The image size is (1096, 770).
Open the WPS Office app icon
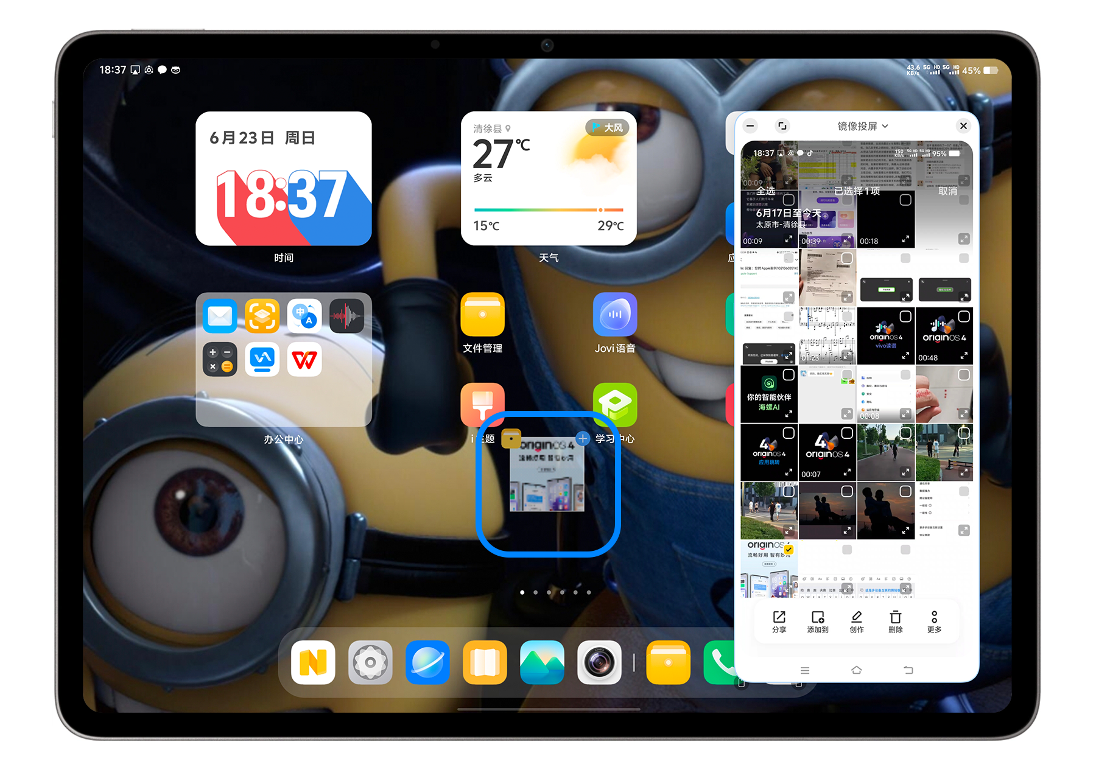304,359
